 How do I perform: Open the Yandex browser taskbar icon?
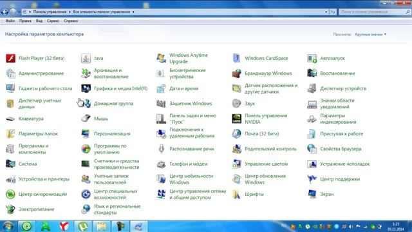point(64,226)
